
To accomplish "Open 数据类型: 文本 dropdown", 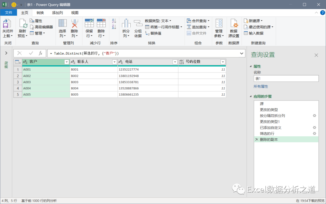I will pos(158,21).
